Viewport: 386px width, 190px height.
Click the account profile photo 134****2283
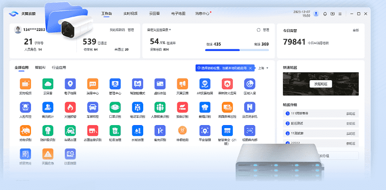click(18, 30)
